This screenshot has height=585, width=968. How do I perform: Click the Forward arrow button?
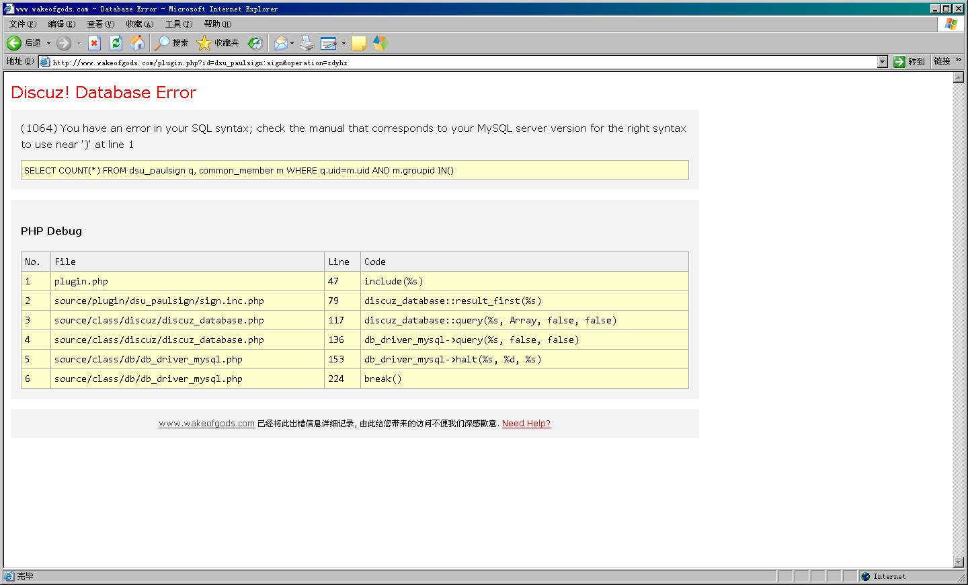click(64, 43)
